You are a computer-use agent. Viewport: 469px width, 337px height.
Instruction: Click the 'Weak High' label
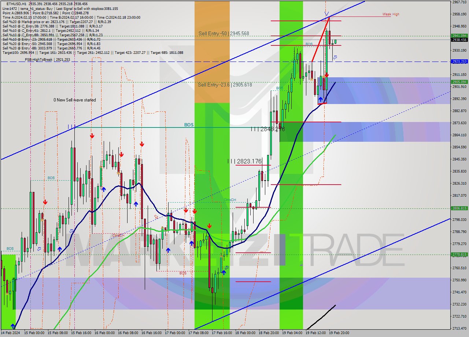coord(391,14)
